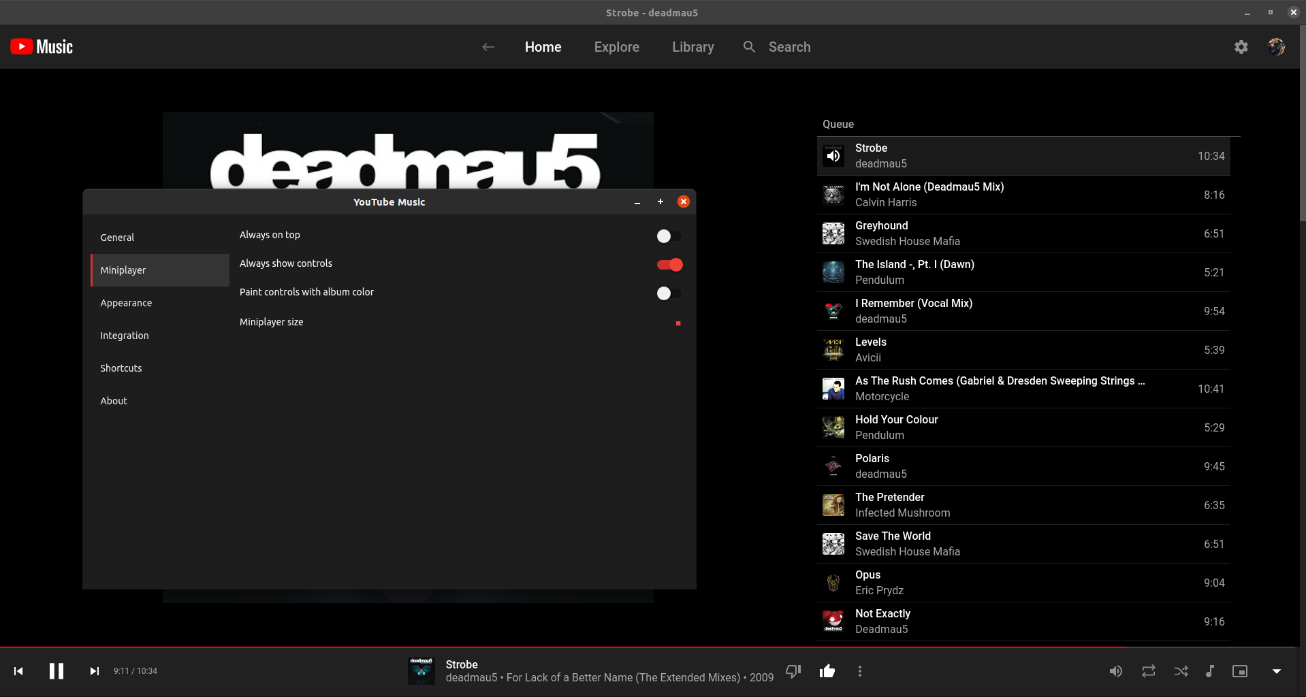Close the YouTube Music settings dialog
1306x697 pixels.
click(684, 201)
